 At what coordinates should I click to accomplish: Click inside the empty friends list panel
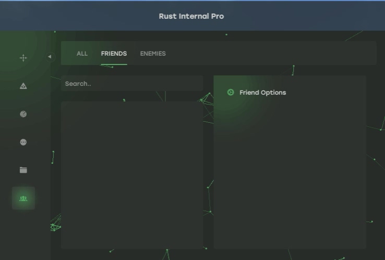click(131, 175)
